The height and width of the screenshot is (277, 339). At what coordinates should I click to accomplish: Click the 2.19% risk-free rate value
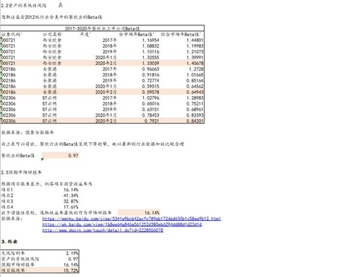[x=72, y=253]
